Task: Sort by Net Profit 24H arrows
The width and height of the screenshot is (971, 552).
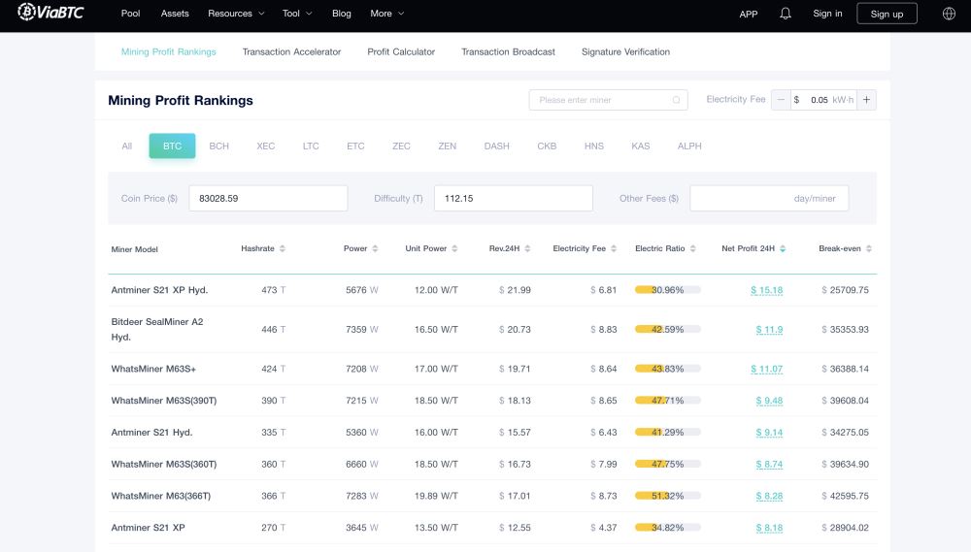Action: click(783, 249)
